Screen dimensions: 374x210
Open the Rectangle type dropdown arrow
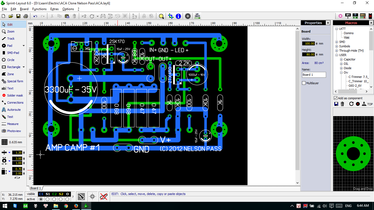point(24,67)
